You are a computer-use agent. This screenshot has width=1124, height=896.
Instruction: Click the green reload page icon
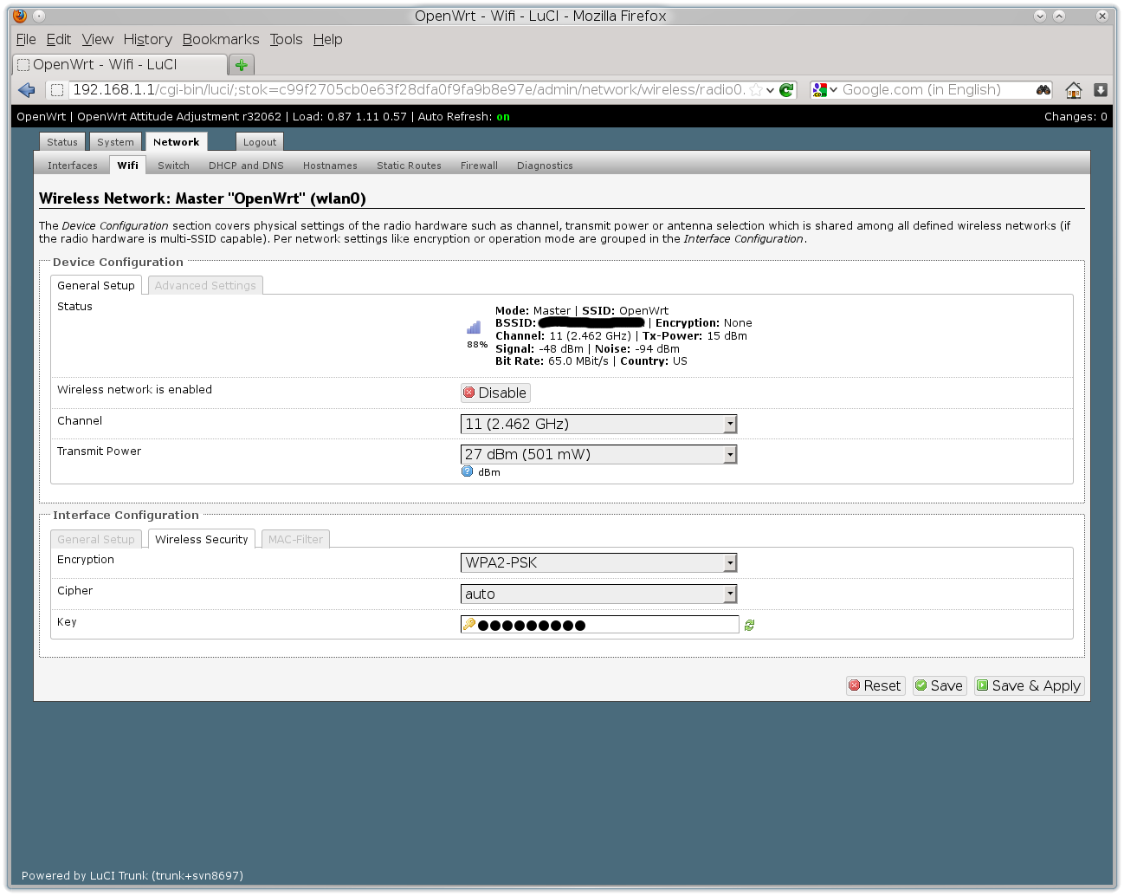point(786,90)
